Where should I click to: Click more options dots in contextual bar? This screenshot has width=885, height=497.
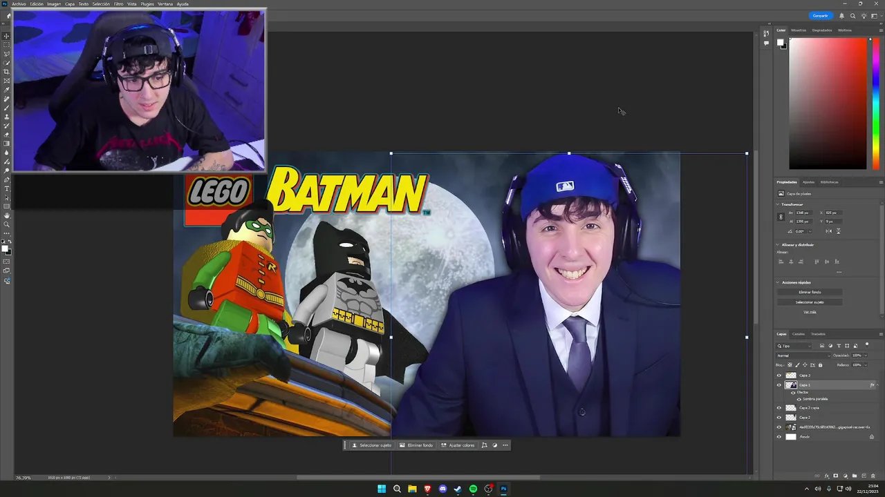[x=505, y=445]
